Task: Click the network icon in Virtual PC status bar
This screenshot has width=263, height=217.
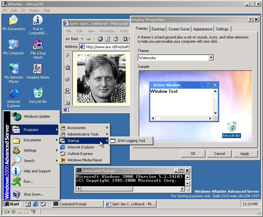Action: click(33, 212)
